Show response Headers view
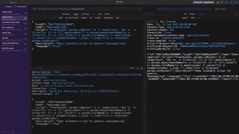239x134 pixels. [x=185, y=18]
